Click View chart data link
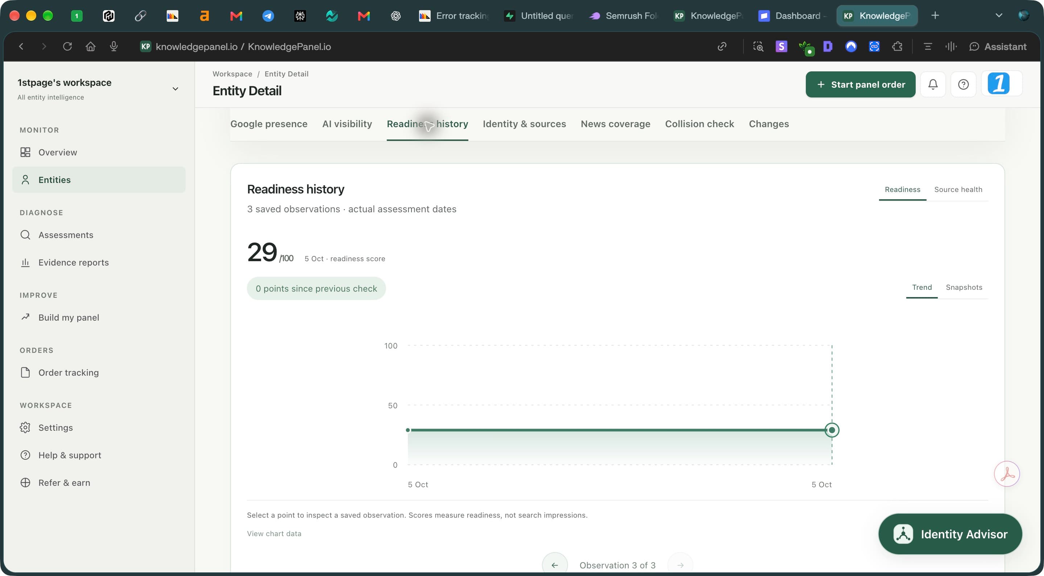 [274, 534]
